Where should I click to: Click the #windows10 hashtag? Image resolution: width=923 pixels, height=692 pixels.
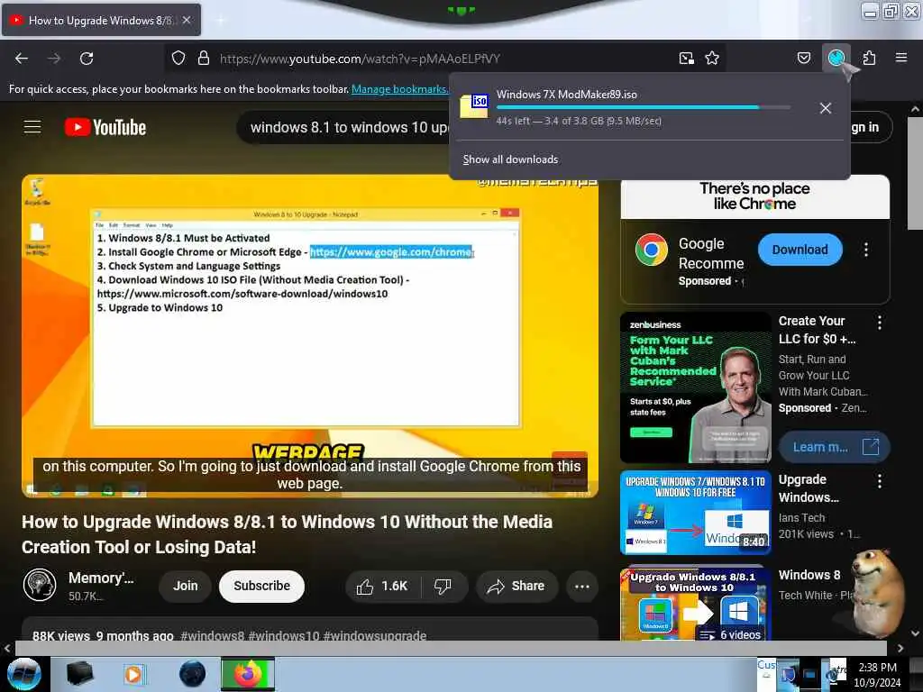click(x=284, y=635)
